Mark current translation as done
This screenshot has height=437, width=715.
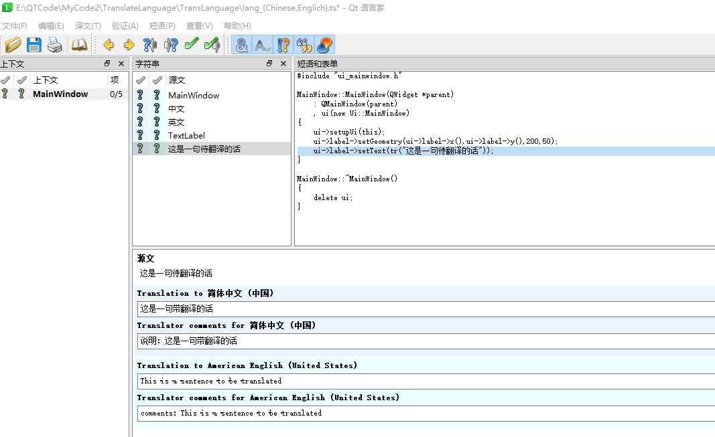[192, 45]
